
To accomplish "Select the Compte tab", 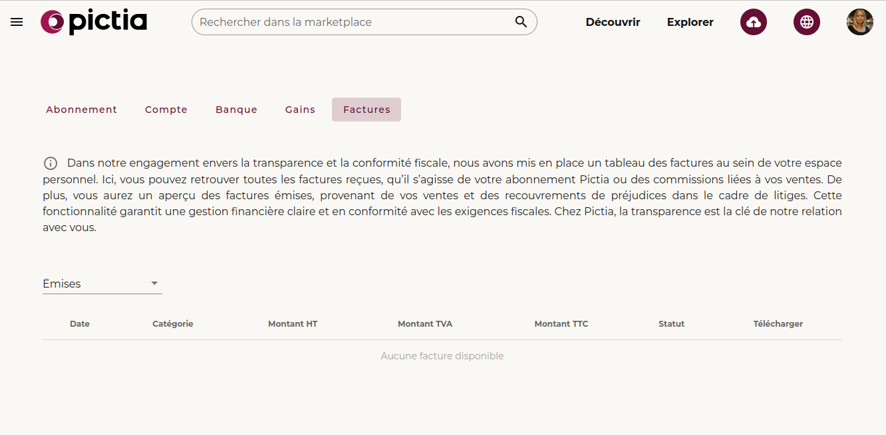I will (x=166, y=110).
